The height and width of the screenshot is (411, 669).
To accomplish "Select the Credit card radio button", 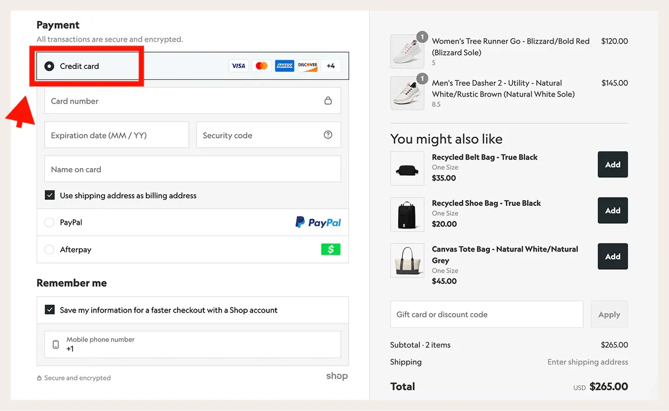I will 50,66.
